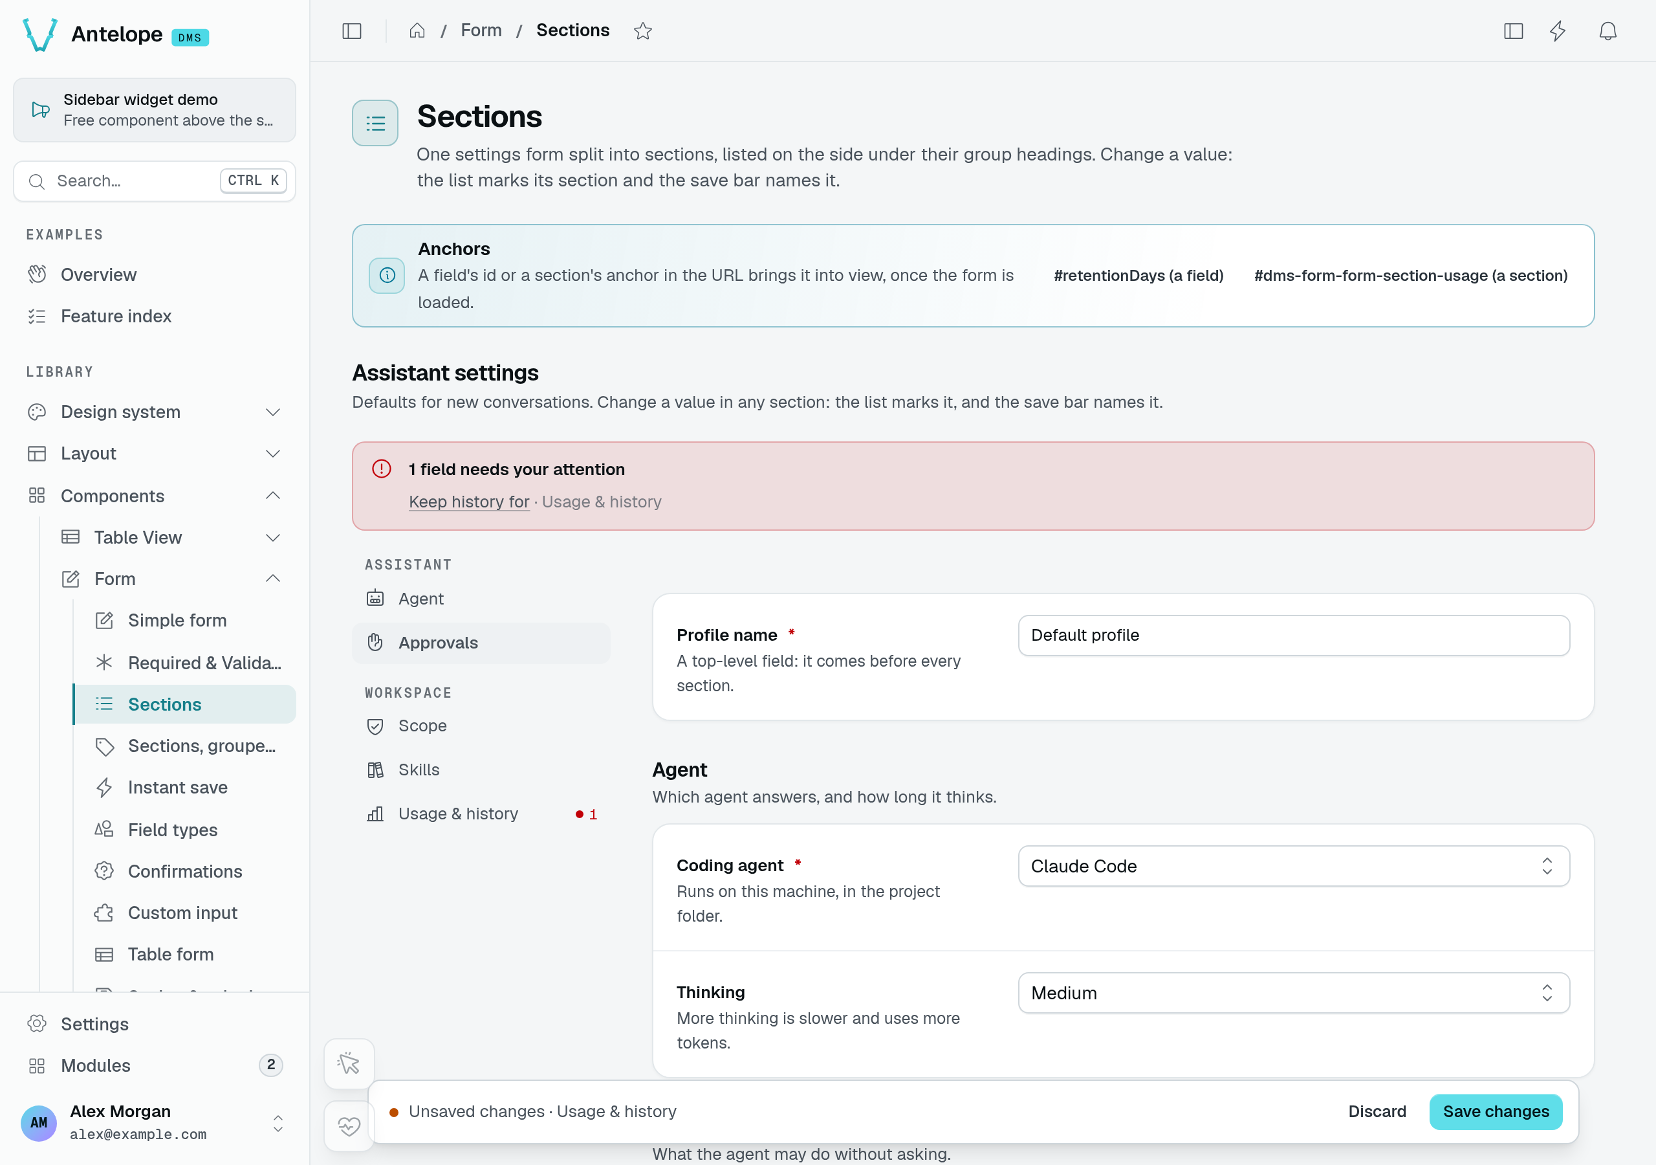Viewport: 1656px width, 1165px height.
Task: Click the Agent robot icon in section list
Action: click(x=375, y=599)
